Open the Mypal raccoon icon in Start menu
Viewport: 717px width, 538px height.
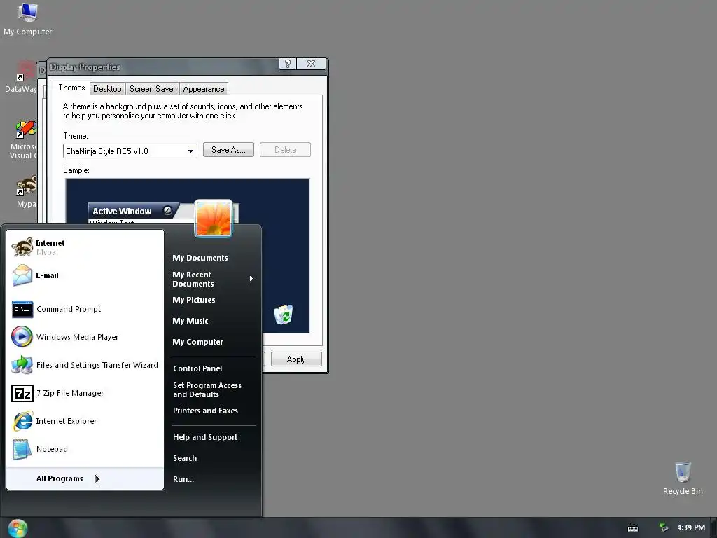click(22, 247)
